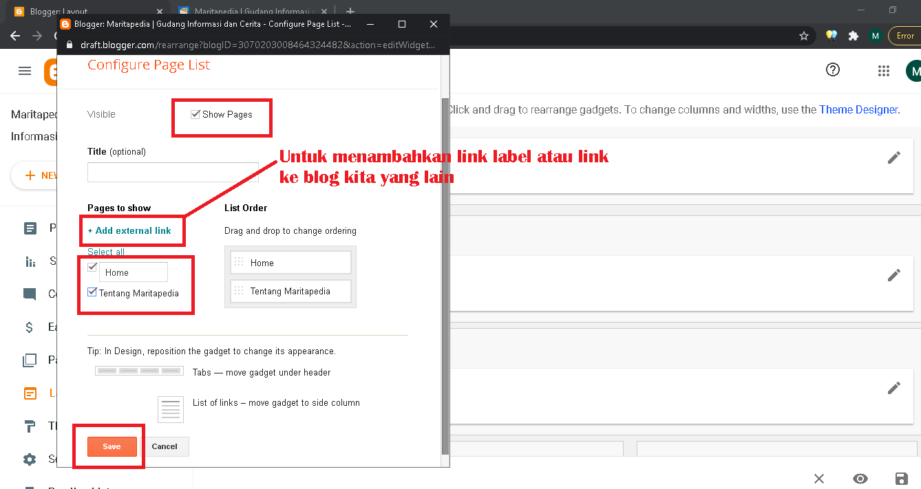The height and width of the screenshot is (489, 921).
Task: Click the Tabs layout thumbnail
Action: (140, 371)
